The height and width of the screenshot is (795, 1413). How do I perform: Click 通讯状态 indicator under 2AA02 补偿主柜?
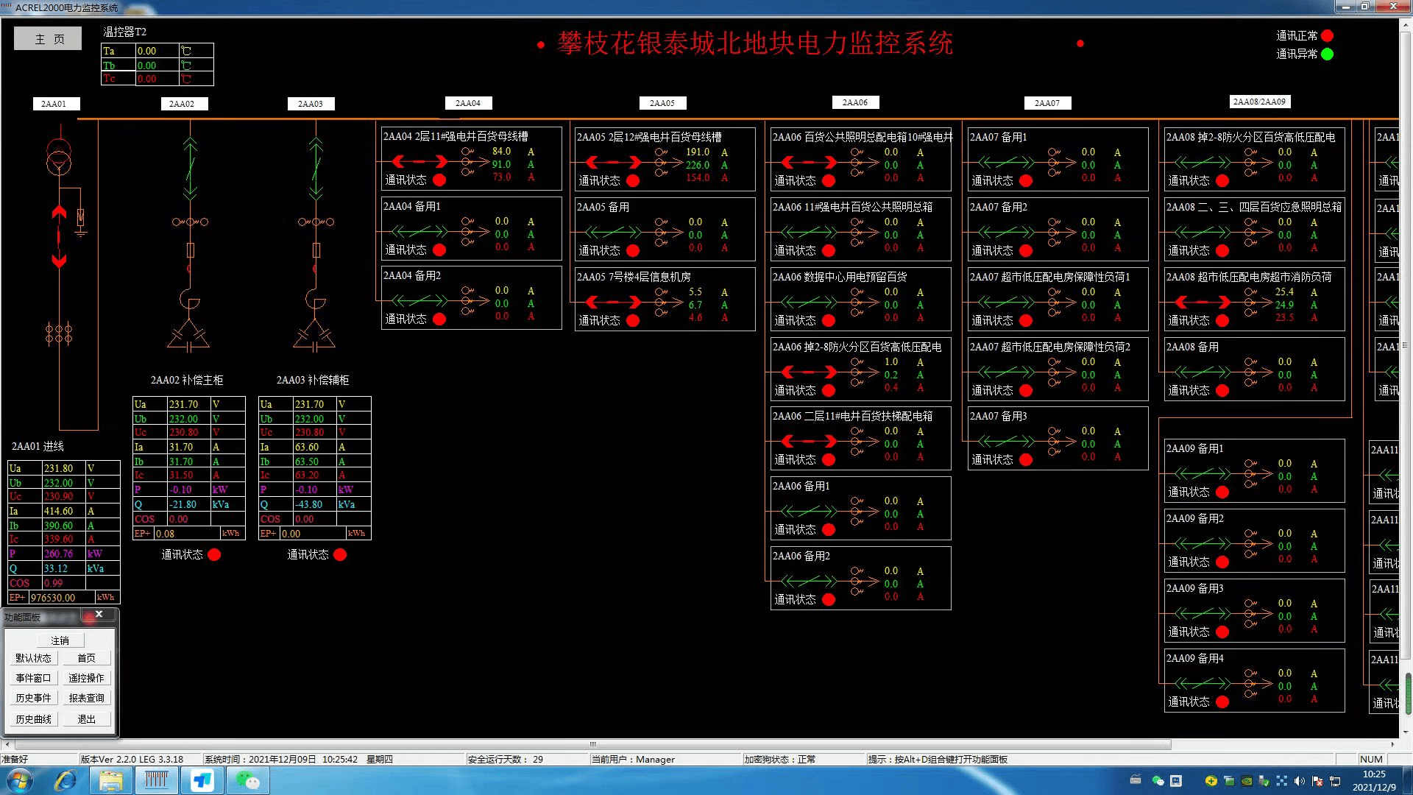(x=214, y=555)
